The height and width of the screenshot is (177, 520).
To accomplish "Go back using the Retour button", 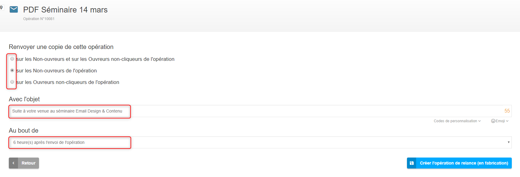I will point(24,163).
